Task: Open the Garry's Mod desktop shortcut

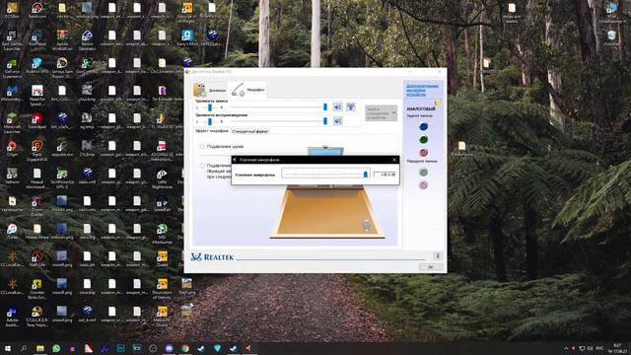Action: point(186,37)
